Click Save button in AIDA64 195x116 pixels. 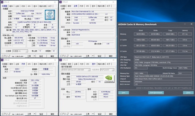pyautogui.click(x=123, y=93)
